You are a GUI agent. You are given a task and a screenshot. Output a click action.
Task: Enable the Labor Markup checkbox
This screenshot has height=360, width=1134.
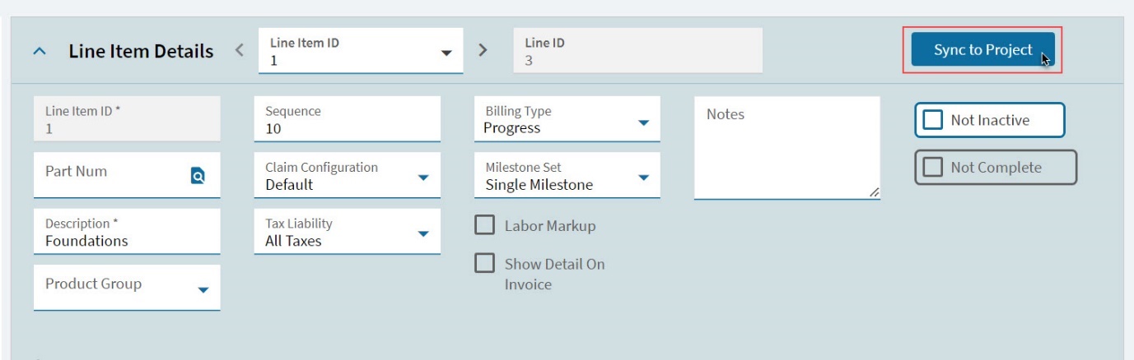485,224
